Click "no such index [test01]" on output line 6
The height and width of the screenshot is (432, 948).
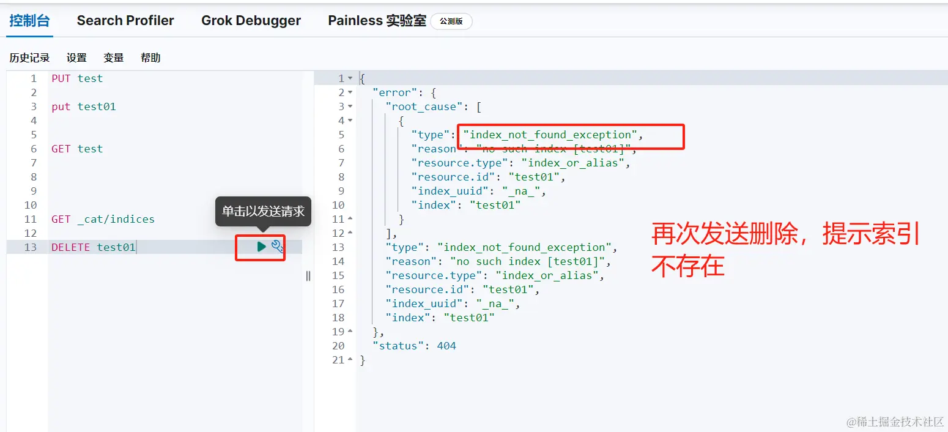click(553, 149)
